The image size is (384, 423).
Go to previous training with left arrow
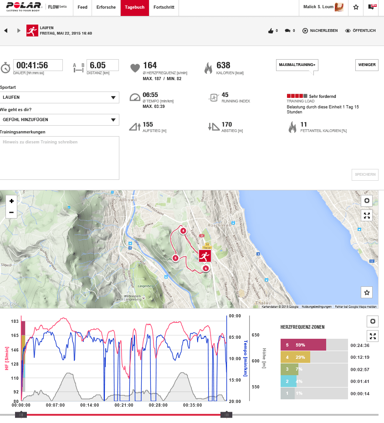(6, 31)
